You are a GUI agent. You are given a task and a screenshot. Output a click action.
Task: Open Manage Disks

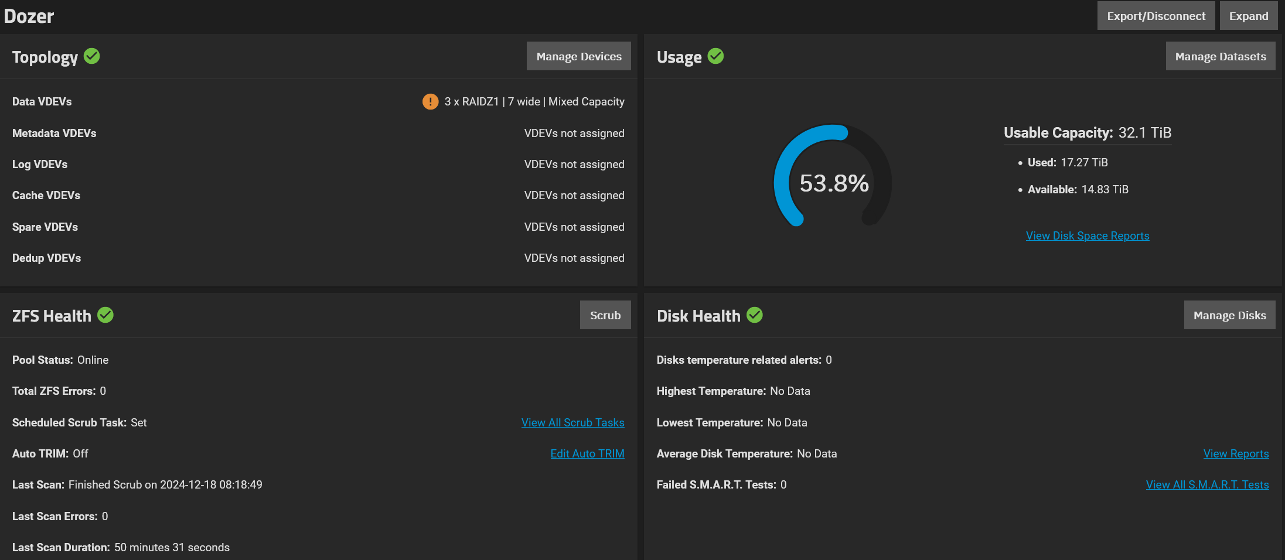1229,315
